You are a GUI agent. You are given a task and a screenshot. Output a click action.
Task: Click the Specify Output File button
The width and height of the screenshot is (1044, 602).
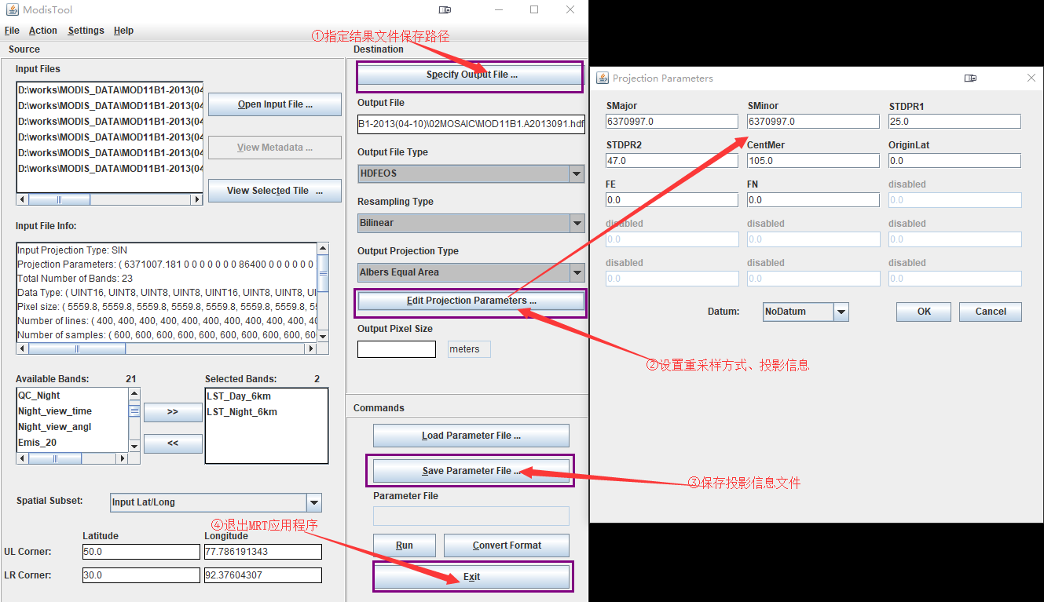pos(469,76)
